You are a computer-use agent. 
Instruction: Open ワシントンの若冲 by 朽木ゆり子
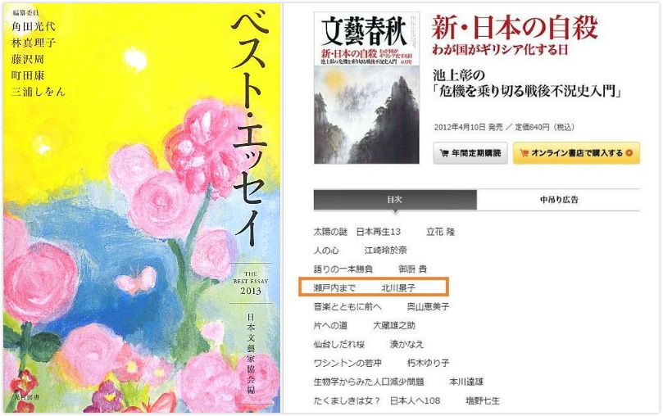tap(381, 363)
